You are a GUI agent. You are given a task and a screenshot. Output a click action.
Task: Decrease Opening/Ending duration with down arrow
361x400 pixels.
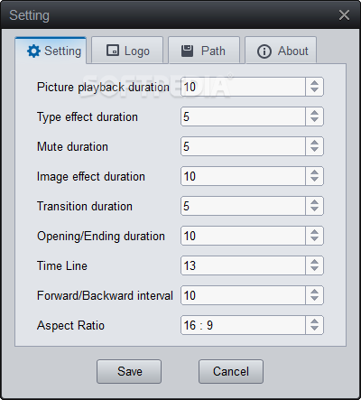[314, 239]
